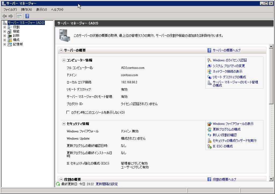Click the Forward arrow toolbar icon

coord(11,16)
